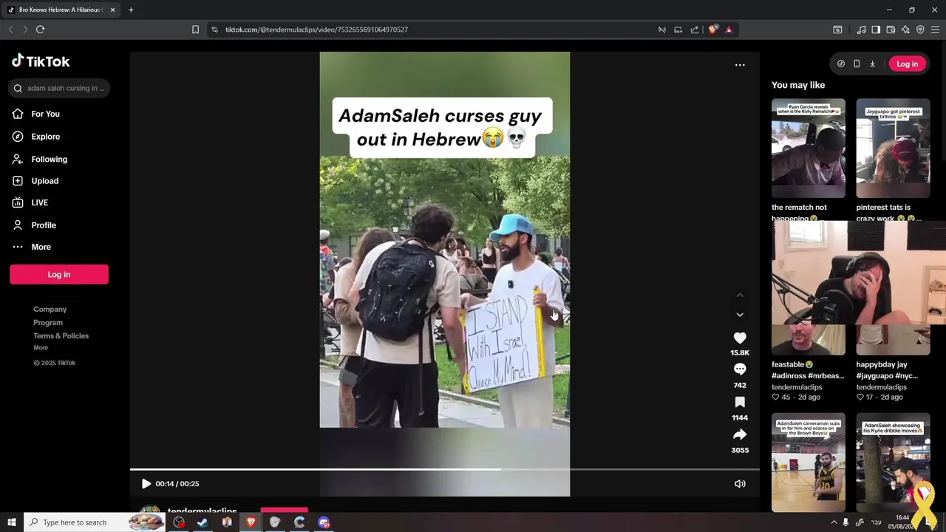Go to previous video with up arrow

pyautogui.click(x=740, y=296)
